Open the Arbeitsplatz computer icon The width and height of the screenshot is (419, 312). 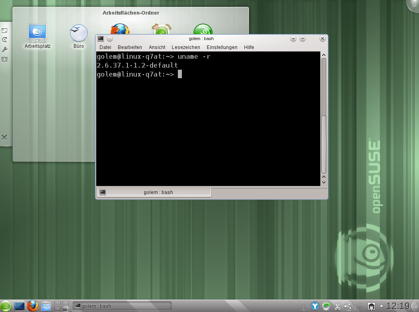(x=37, y=32)
